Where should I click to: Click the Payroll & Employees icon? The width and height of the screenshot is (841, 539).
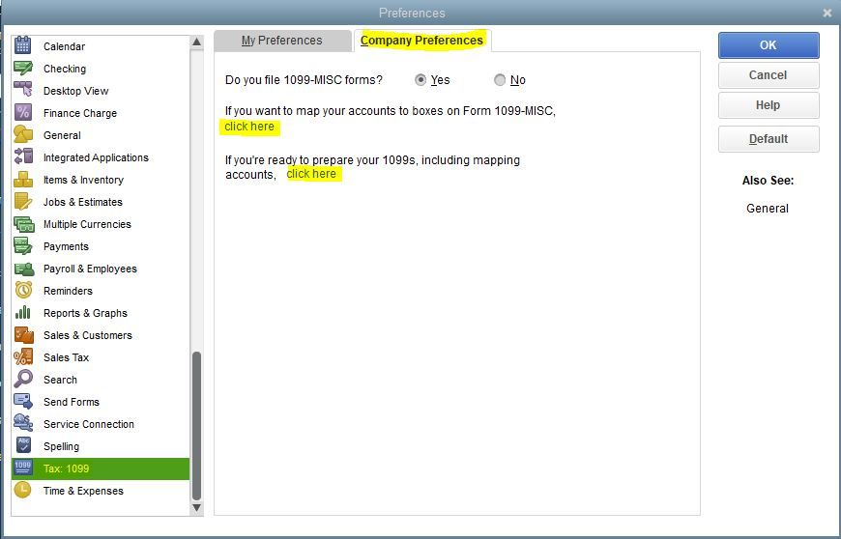click(x=23, y=268)
